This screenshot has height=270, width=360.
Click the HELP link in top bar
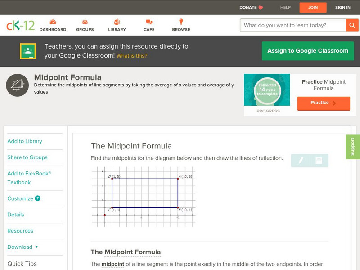285,8
